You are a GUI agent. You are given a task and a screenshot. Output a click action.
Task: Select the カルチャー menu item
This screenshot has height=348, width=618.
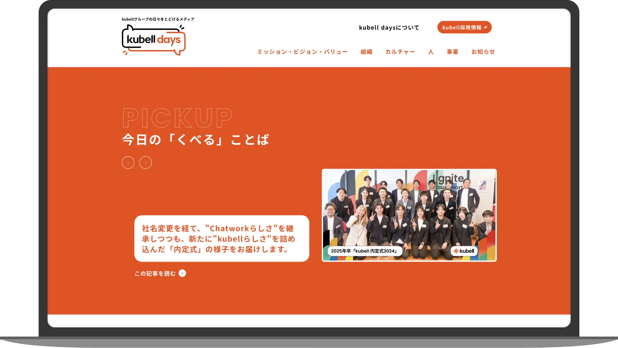(400, 52)
